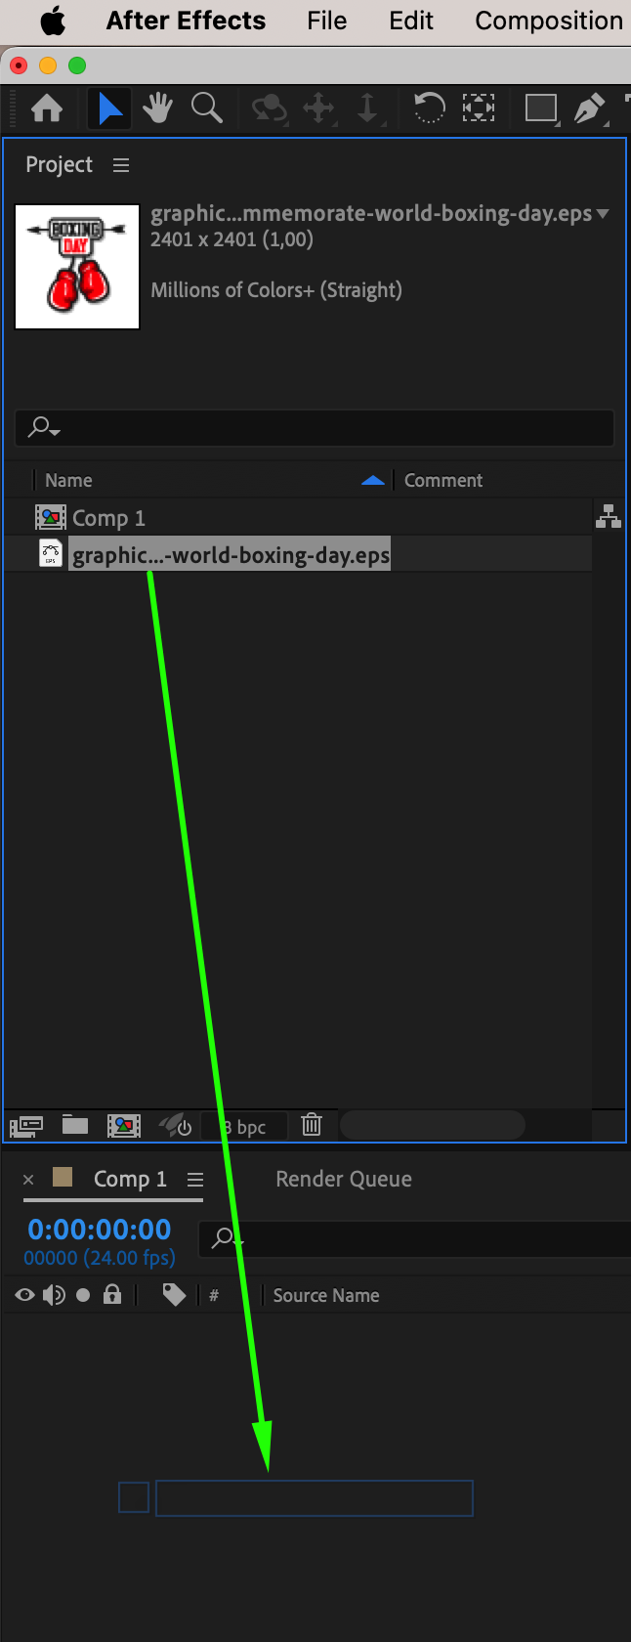Select the Home icon in toolbar
631x1642 pixels.
click(47, 108)
